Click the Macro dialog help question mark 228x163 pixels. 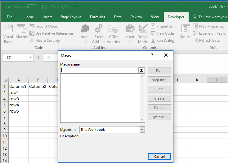coord(152,55)
